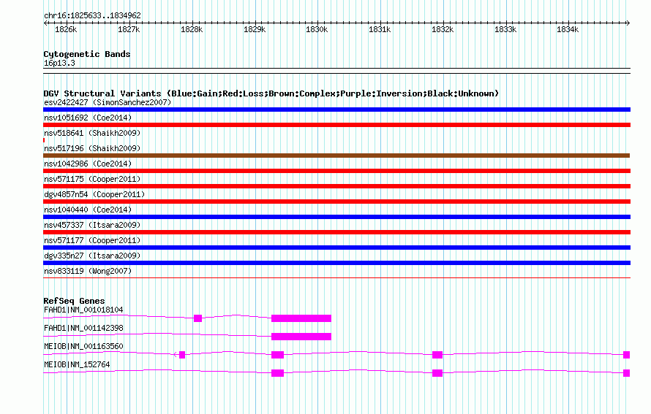
Task: Click the 1833k ruler tick label
Action: coord(505,29)
